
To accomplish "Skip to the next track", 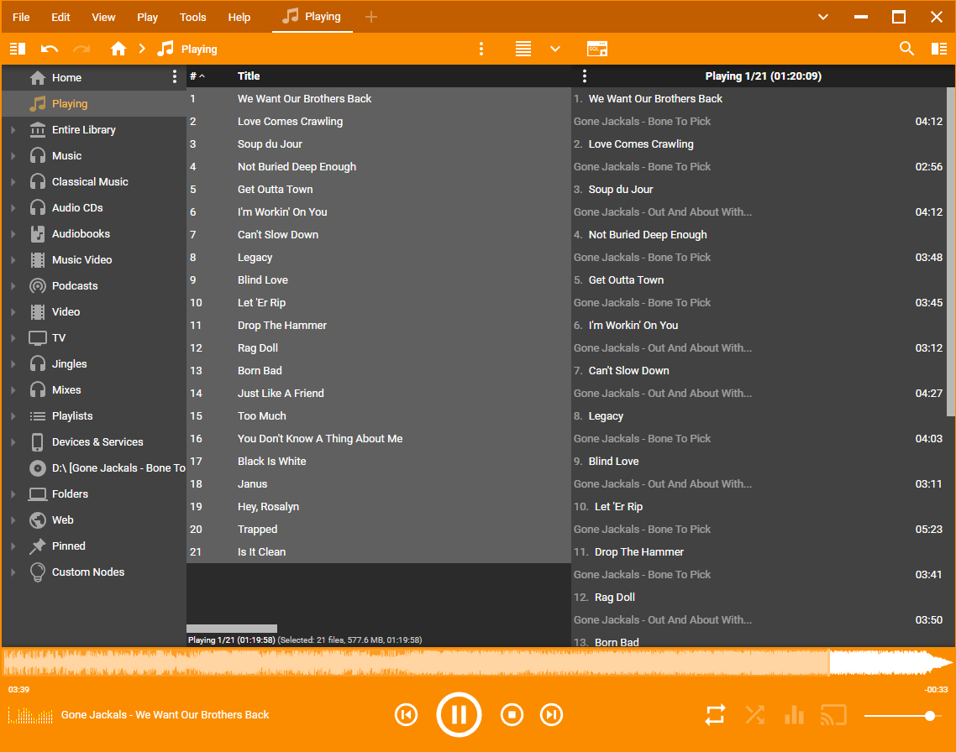I will [551, 714].
